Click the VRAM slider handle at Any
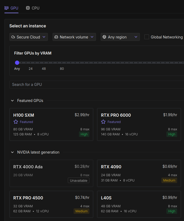This screenshot has height=221, width=184. click(17, 63)
